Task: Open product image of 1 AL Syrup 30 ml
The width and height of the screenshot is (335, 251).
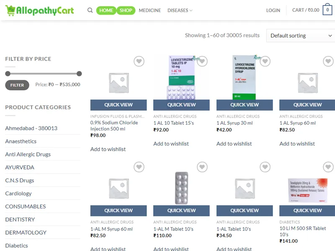Action: [x=244, y=77]
